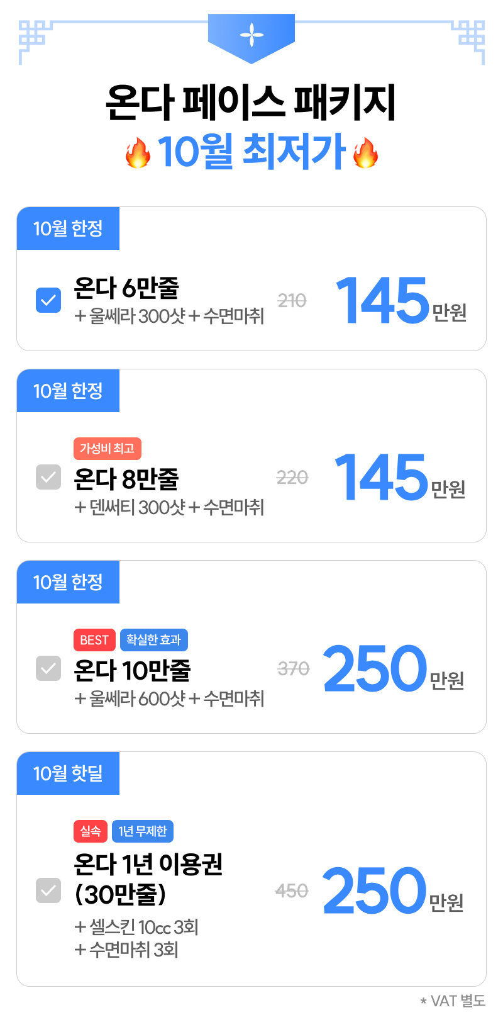The image size is (503, 1027).
Task: Check the 온다 10만줄 package checkbox
Action: [x=48, y=668]
